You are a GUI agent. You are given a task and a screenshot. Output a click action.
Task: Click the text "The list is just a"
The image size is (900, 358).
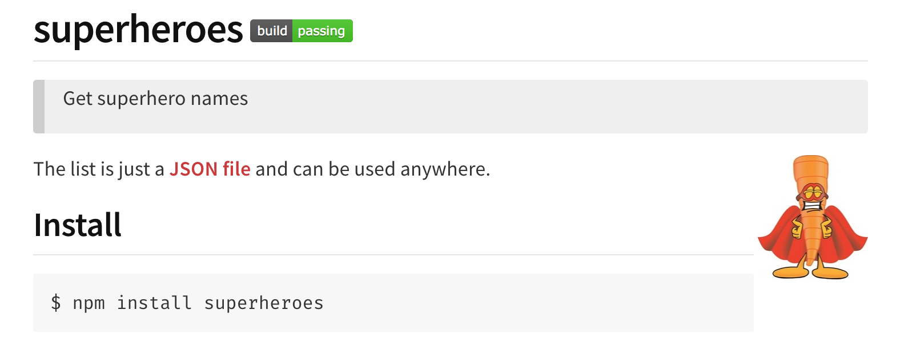[99, 169]
